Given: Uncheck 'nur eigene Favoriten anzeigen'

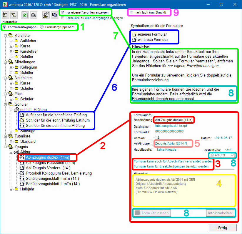Looking at the screenshot, I should (x=63, y=13).
